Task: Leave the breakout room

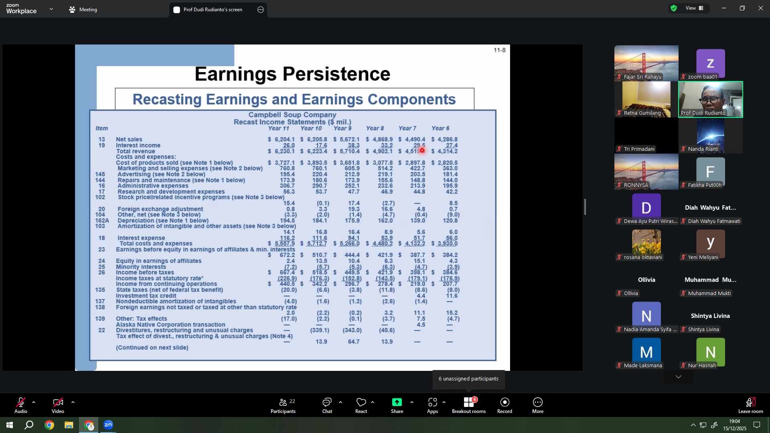Action: click(x=751, y=405)
